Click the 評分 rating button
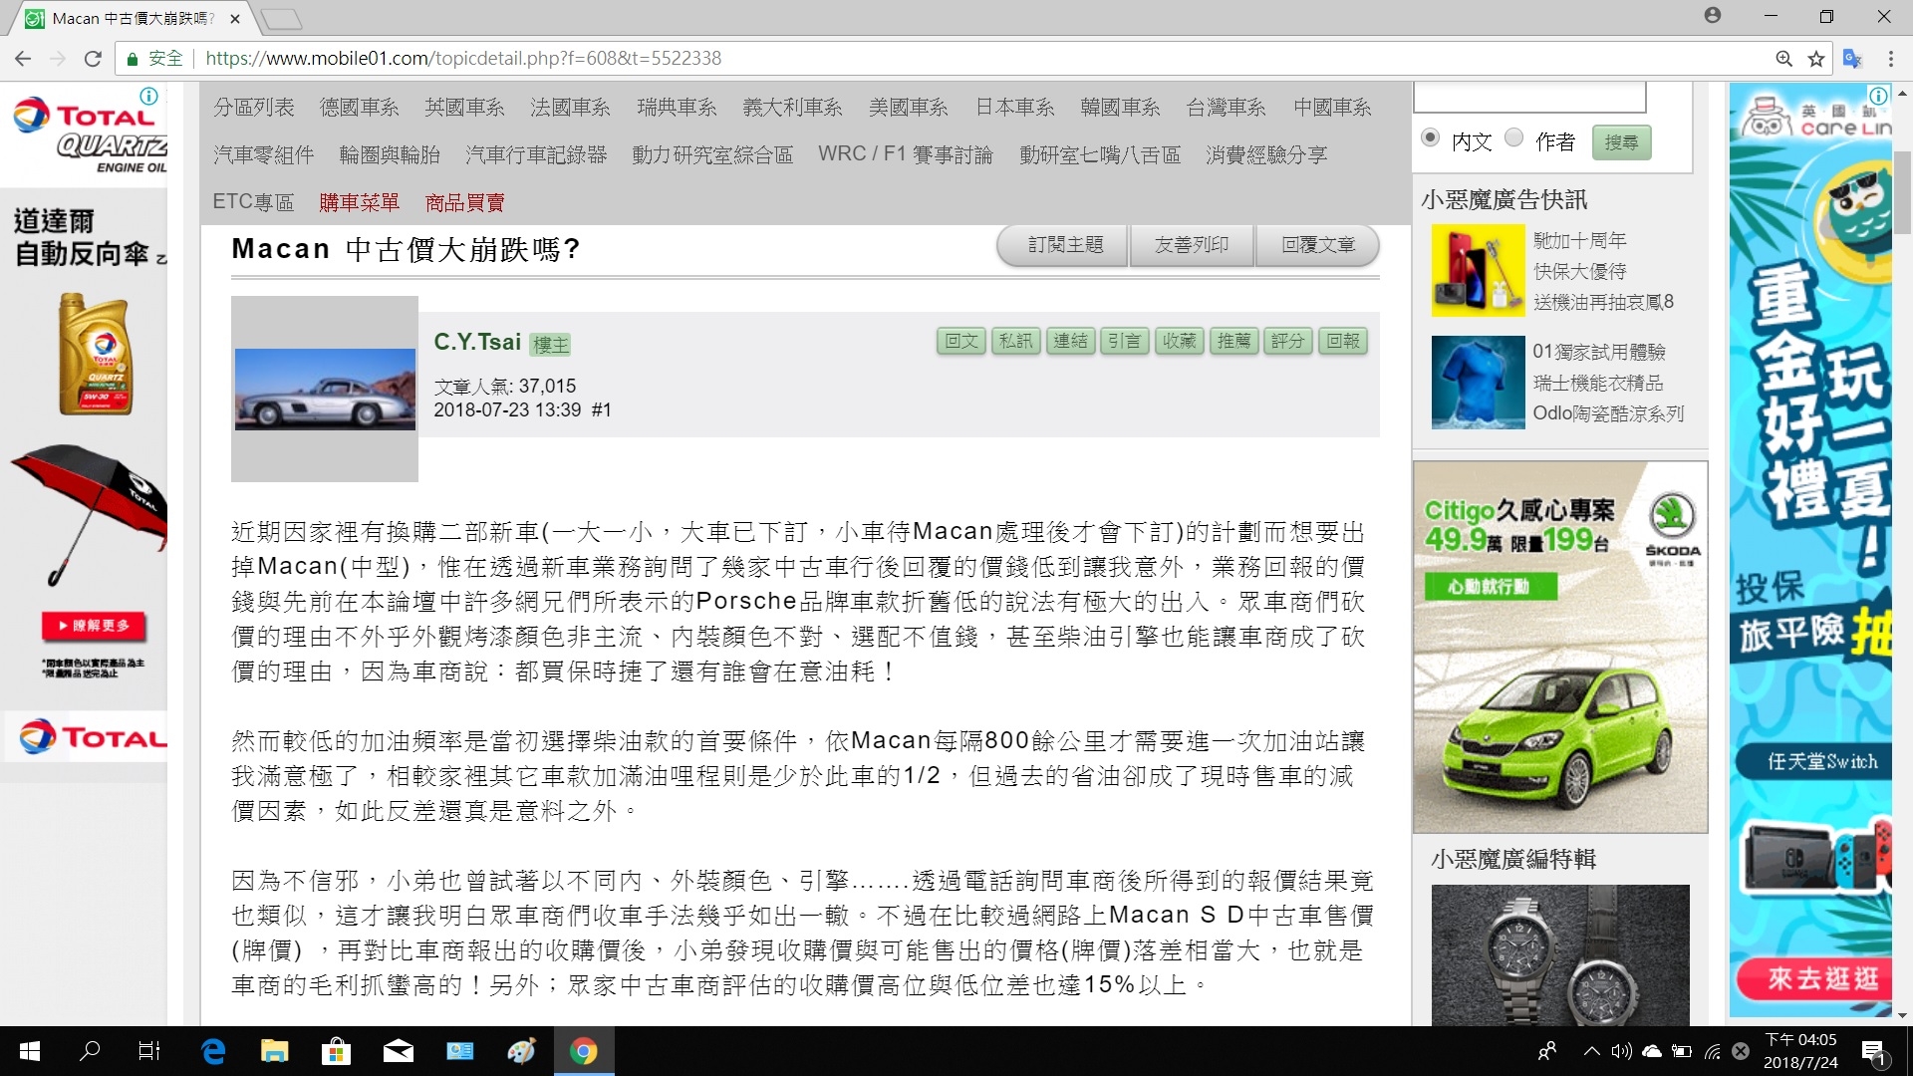Viewport: 1913px width, 1076px height. click(x=1287, y=342)
